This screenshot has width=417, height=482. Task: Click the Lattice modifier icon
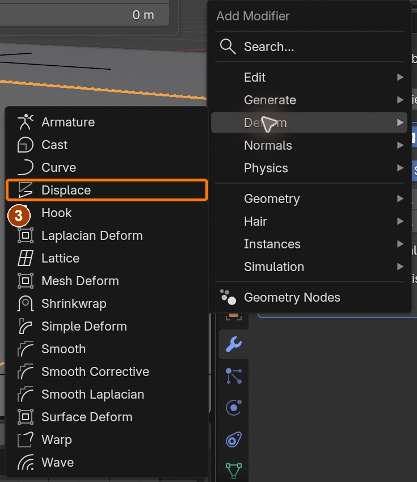click(x=25, y=258)
